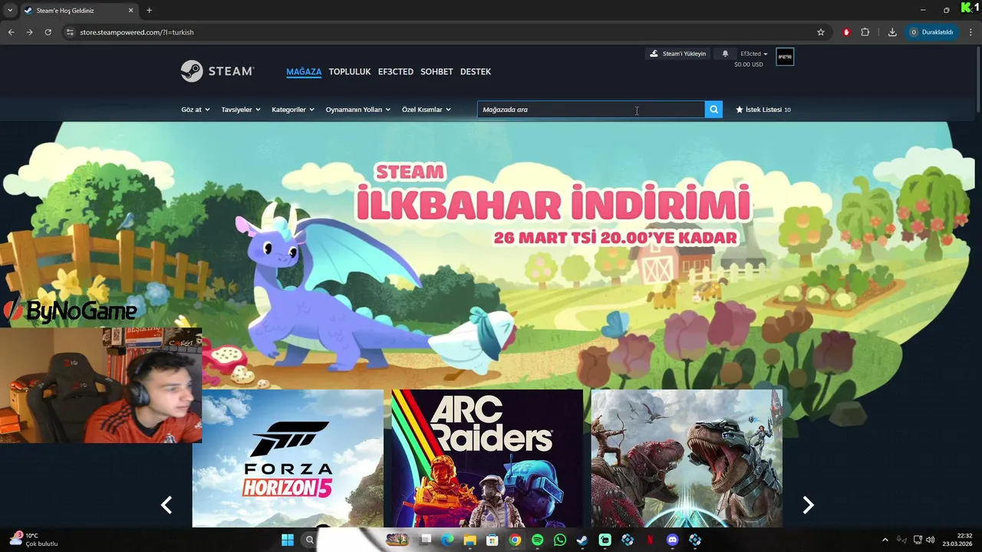Open the Ef3cted account dropdown
The height and width of the screenshot is (552, 982).
click(753, 54)
